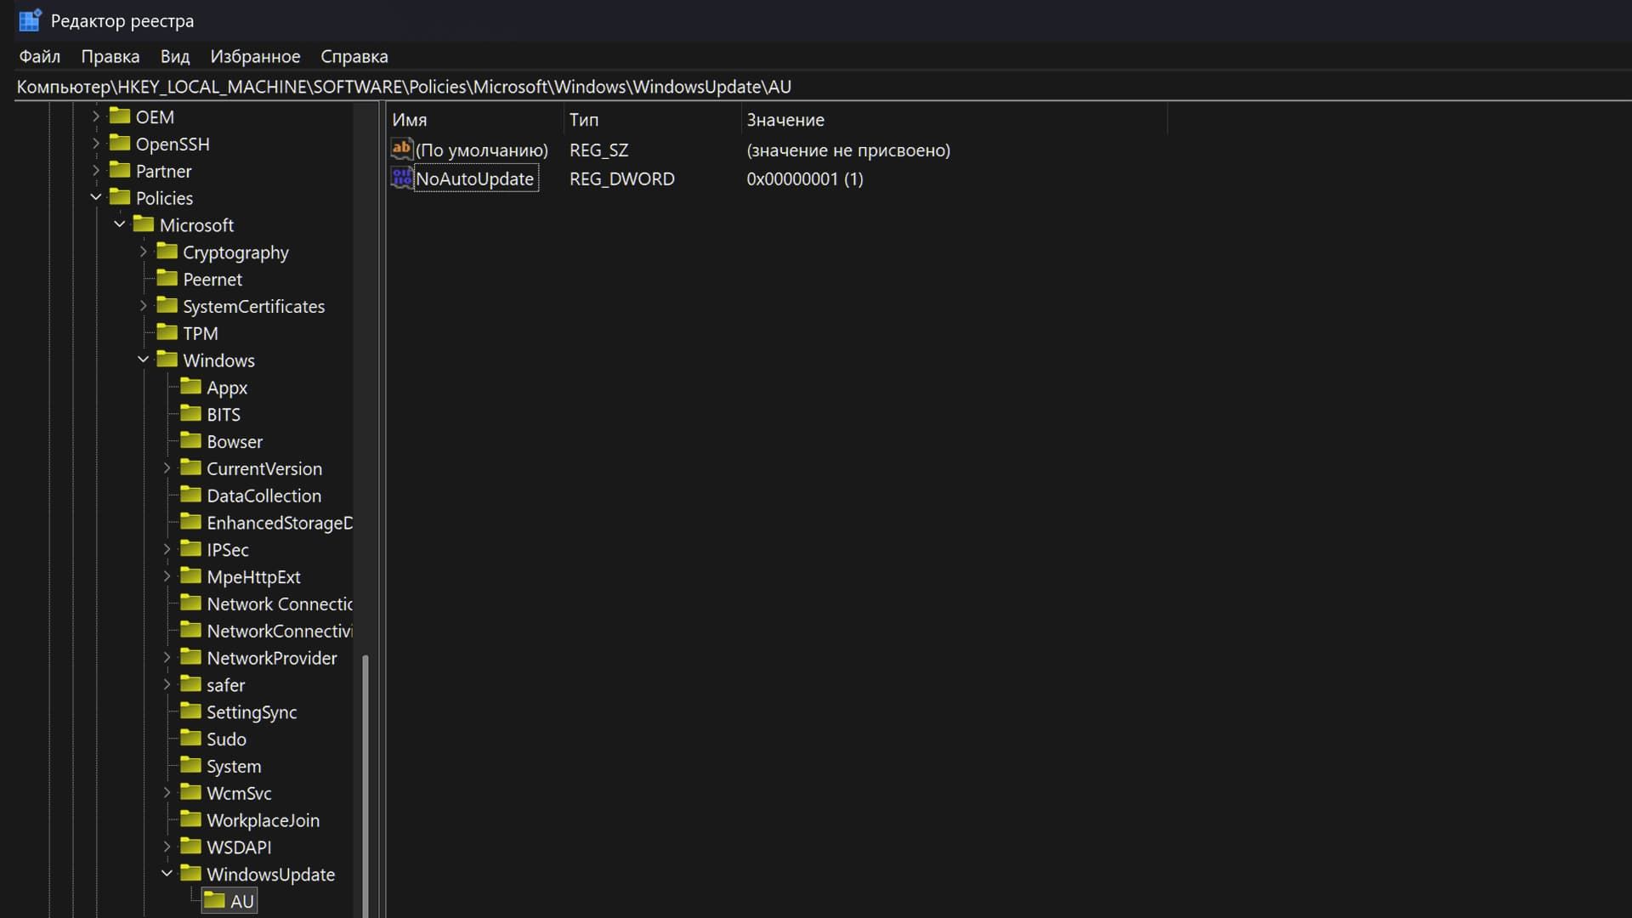Click the DataCollection folder icon
Image resolution: width=1632 pixels, height=918 pixels.
pos(191,495)
